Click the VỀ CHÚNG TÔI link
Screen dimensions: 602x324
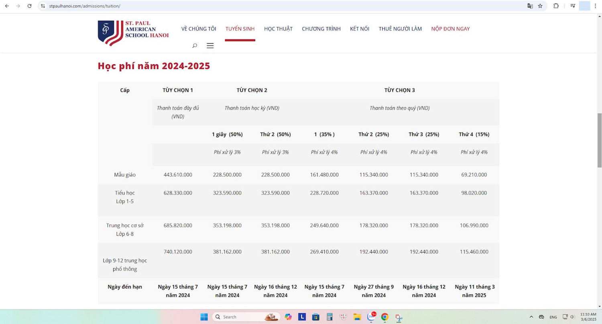(x=199, y=29)
